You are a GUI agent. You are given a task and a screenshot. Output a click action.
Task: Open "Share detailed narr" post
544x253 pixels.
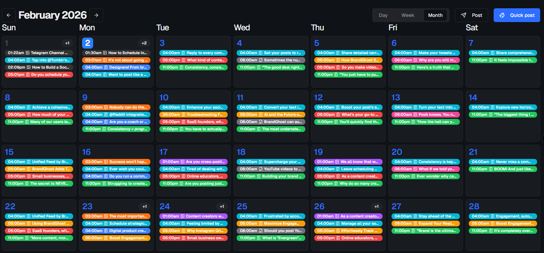pos(348,53)
